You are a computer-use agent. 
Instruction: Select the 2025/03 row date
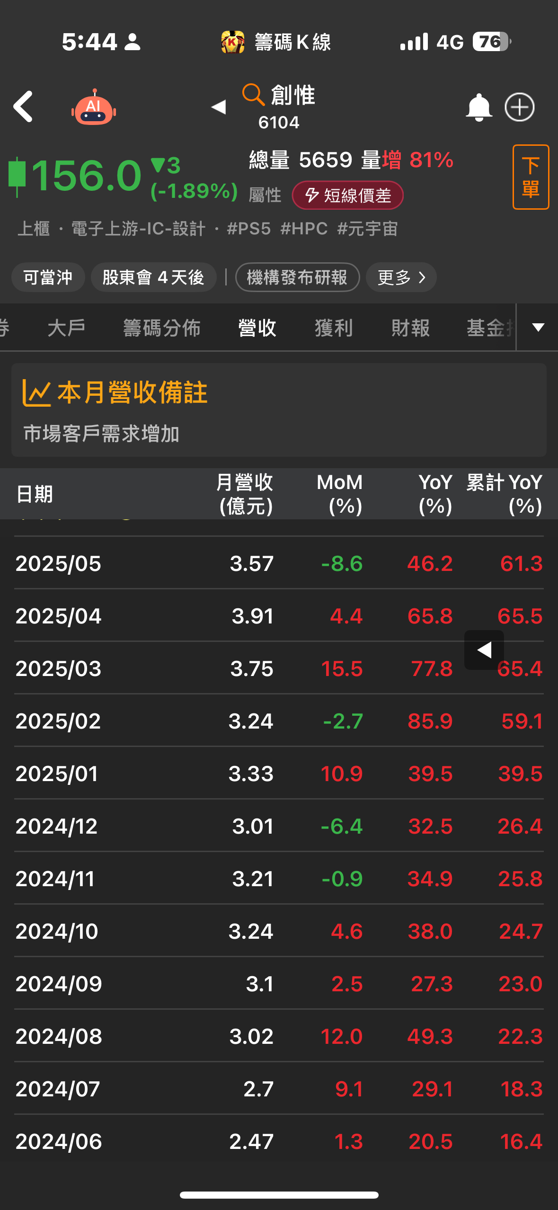click(x=58, y=668)
